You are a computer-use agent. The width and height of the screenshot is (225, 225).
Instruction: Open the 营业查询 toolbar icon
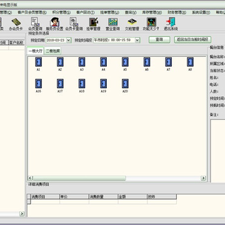pyautogui.click(x=112, y=24)
